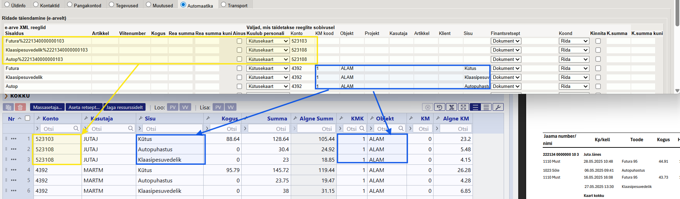This screenshot has width=680, height=199.
Task: Click the fullscreen expand table icon
Action: tap(463, 107)
